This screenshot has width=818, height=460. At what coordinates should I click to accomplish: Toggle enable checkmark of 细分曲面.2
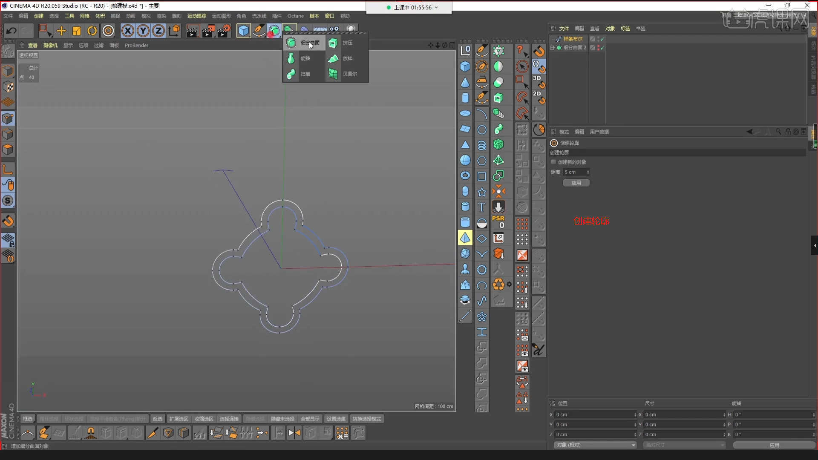pos(602,48)
